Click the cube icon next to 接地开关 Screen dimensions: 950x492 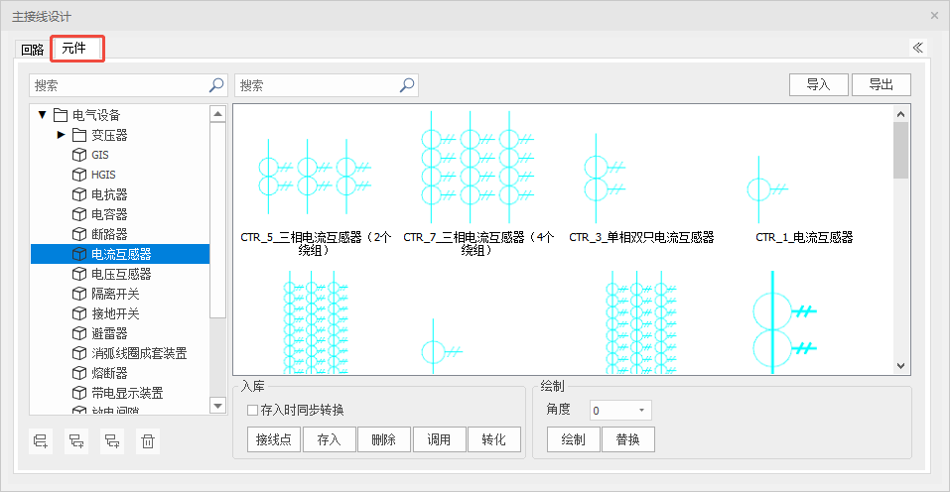point(79,313)
